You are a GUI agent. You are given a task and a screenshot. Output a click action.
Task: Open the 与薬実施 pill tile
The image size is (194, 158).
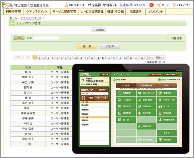(x=146, y=106)
